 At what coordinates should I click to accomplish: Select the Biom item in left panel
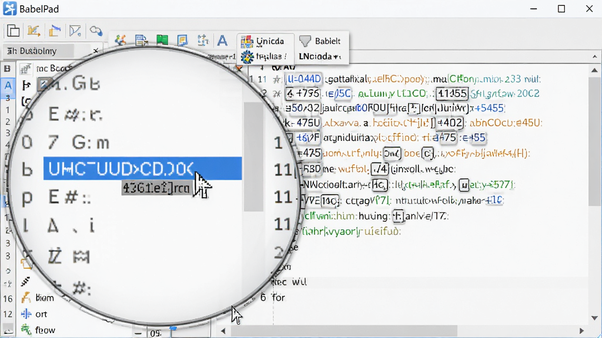coord(39,298)
